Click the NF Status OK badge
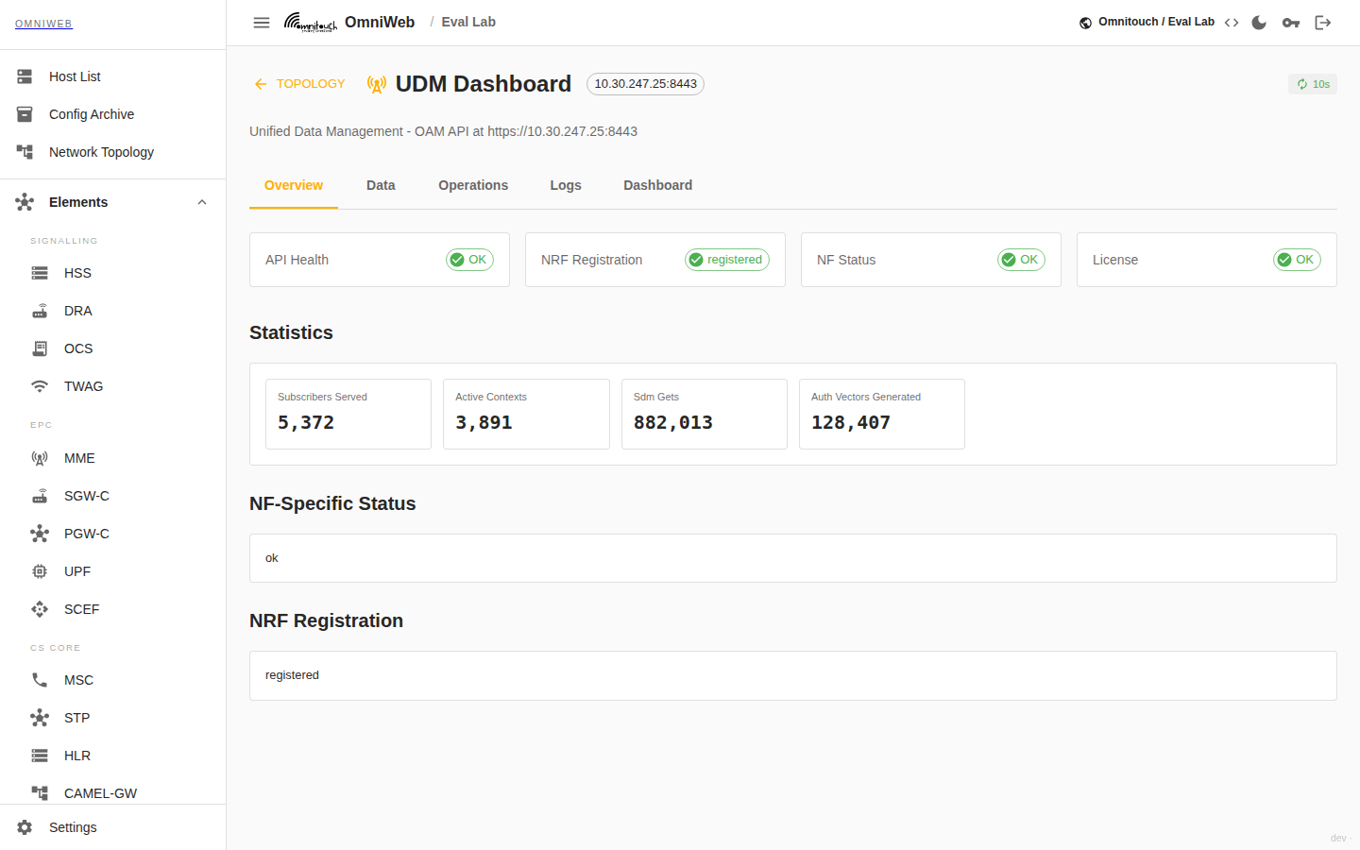The width and height of the screenshot is (1360, 850). pyautogui.click(x=1021, y=260)
